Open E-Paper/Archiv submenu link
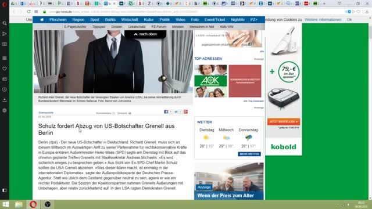 tap(75, 27)
